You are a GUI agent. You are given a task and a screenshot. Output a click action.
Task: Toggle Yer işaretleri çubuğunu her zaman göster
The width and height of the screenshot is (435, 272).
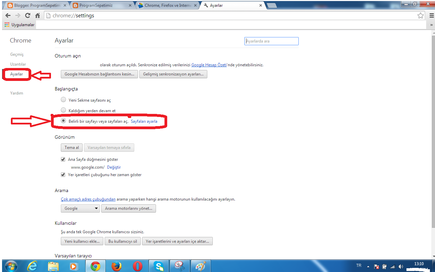[63, 174]
